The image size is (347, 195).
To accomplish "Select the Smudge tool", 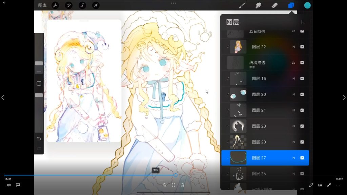I will (258, 5).
